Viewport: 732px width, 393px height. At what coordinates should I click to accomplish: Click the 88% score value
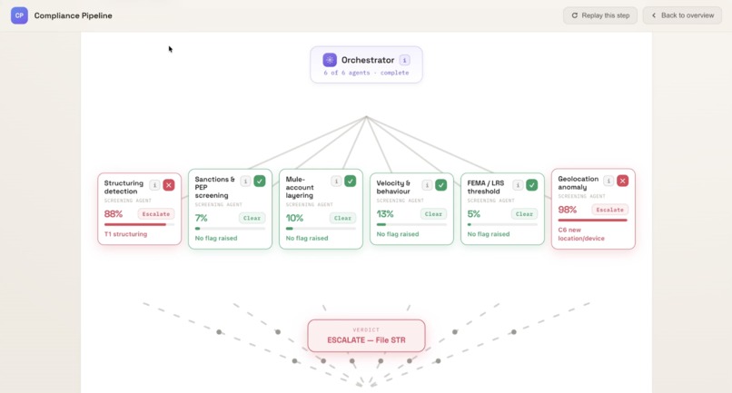click(x=114, y=214)
